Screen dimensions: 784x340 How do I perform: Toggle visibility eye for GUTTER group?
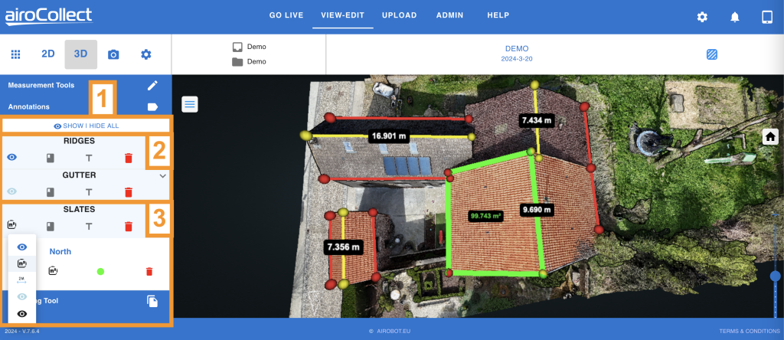point(12,192)
